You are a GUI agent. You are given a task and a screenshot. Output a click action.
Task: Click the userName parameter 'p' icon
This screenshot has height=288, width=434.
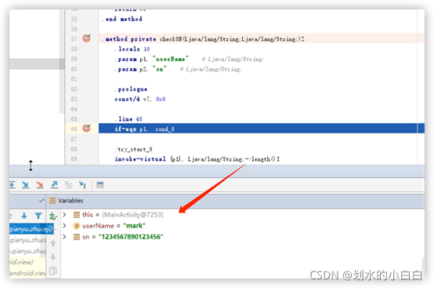pyautogui.click(x=77, y=226)
